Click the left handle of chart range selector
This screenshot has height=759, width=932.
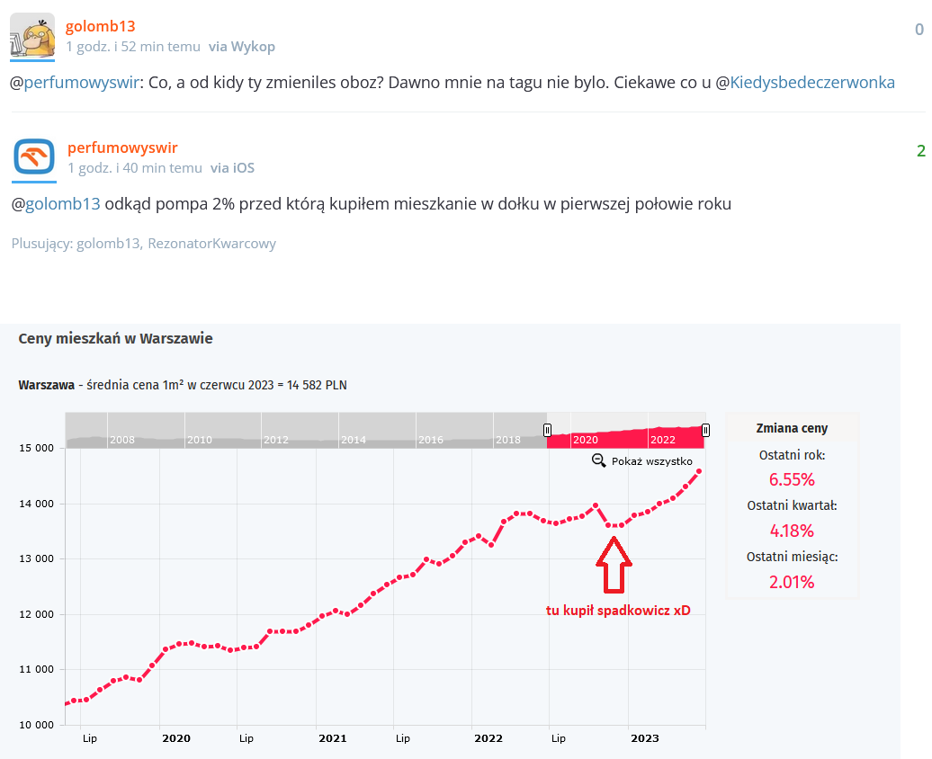pos(547,430)
